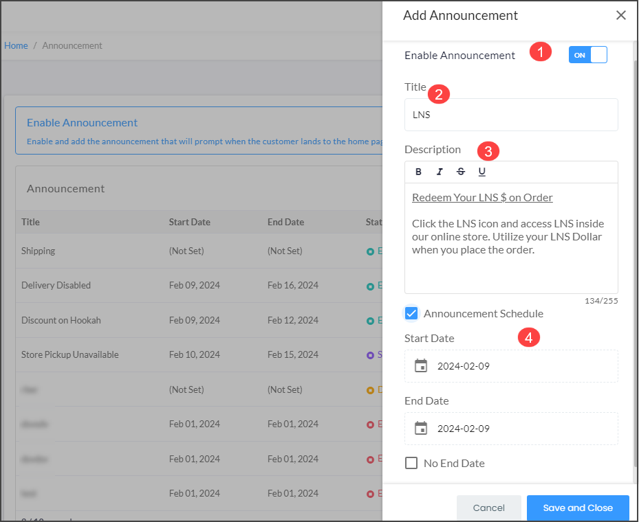Click Feb 15, 2024 end date cell

[x=292, y=355]
